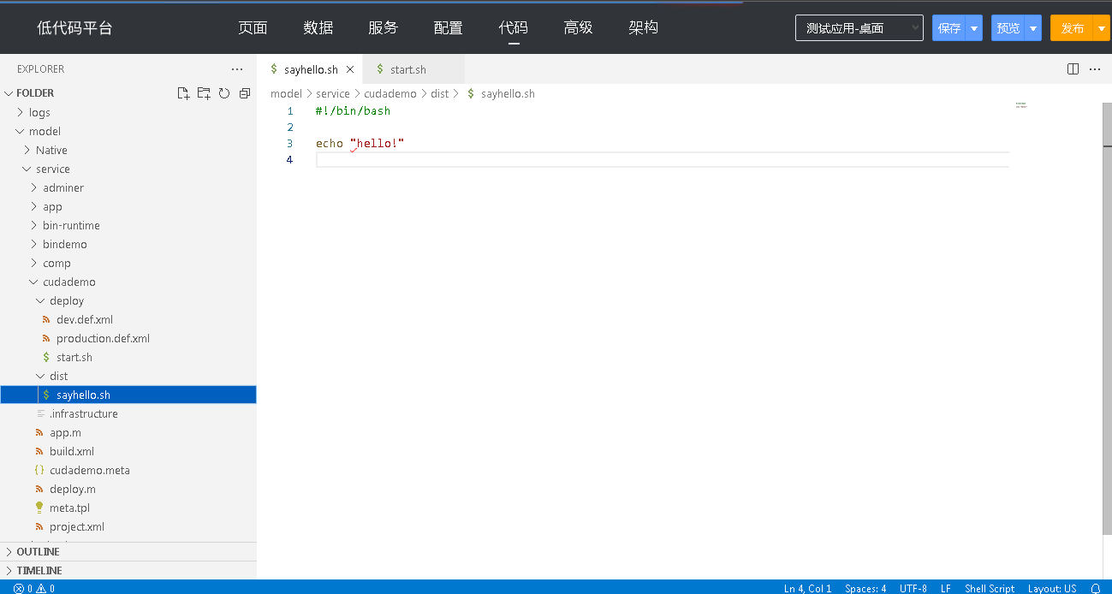Open the 高级 menu

pos(579,28)
